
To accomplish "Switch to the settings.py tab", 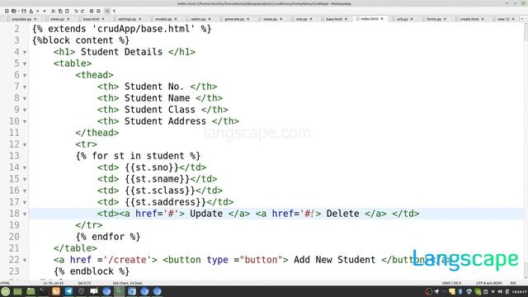I will 127,19.
